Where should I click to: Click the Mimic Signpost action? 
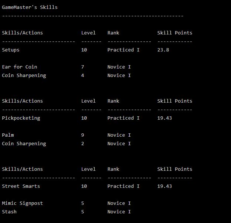22,203
